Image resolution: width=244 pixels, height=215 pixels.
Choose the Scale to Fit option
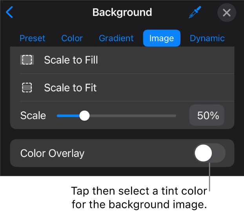tap(70, 88)
